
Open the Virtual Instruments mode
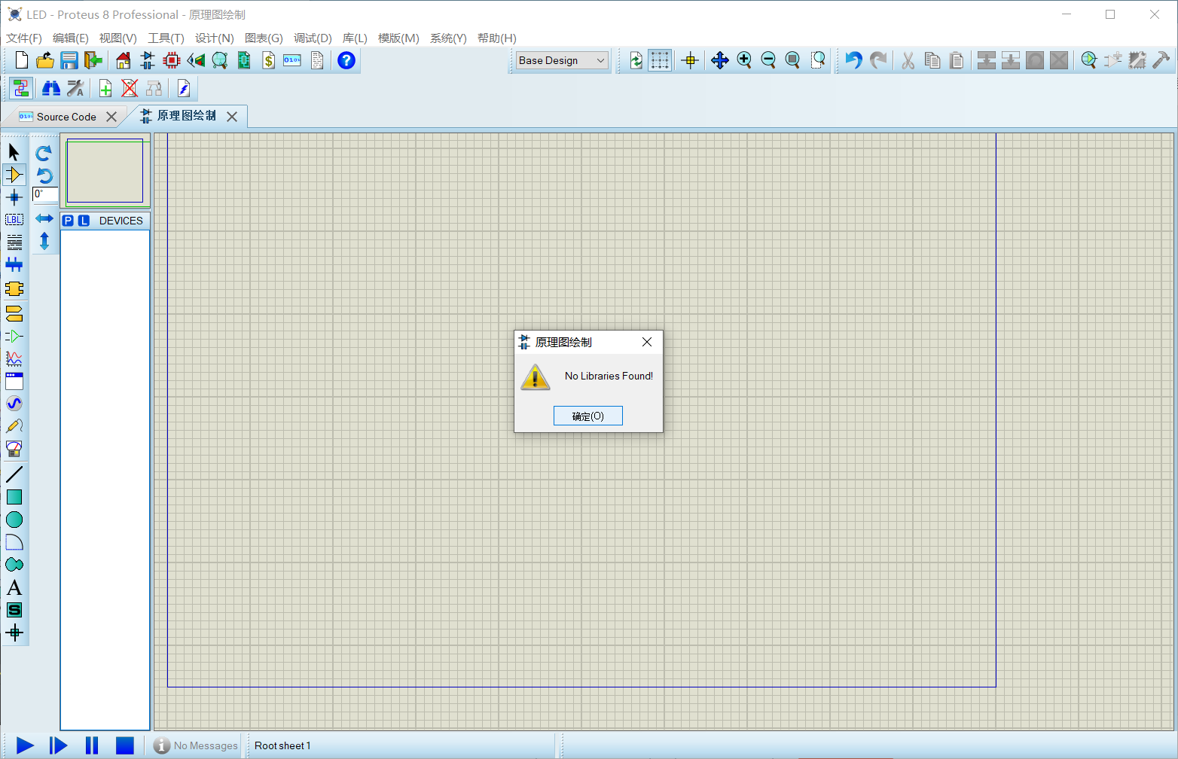click(14, 448)
